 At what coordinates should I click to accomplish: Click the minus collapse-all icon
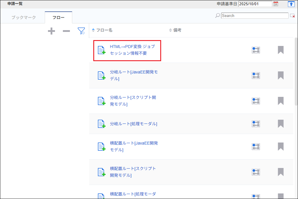click(66, 31)
